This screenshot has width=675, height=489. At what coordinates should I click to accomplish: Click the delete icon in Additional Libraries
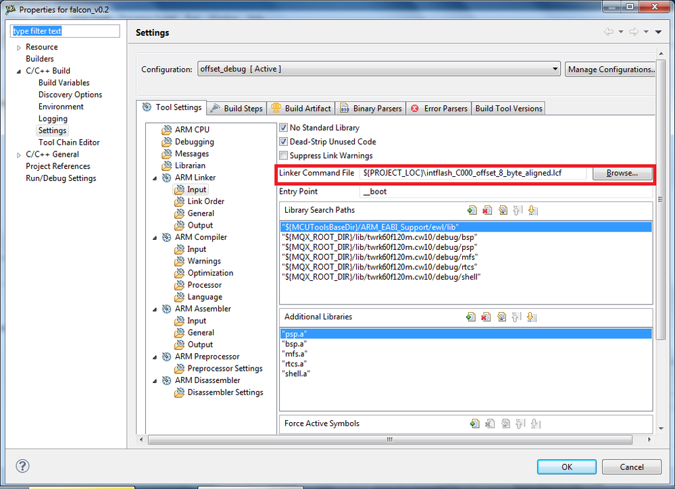point(486,317)
